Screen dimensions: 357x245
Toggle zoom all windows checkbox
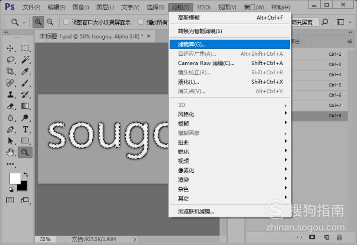coord(141,22)
